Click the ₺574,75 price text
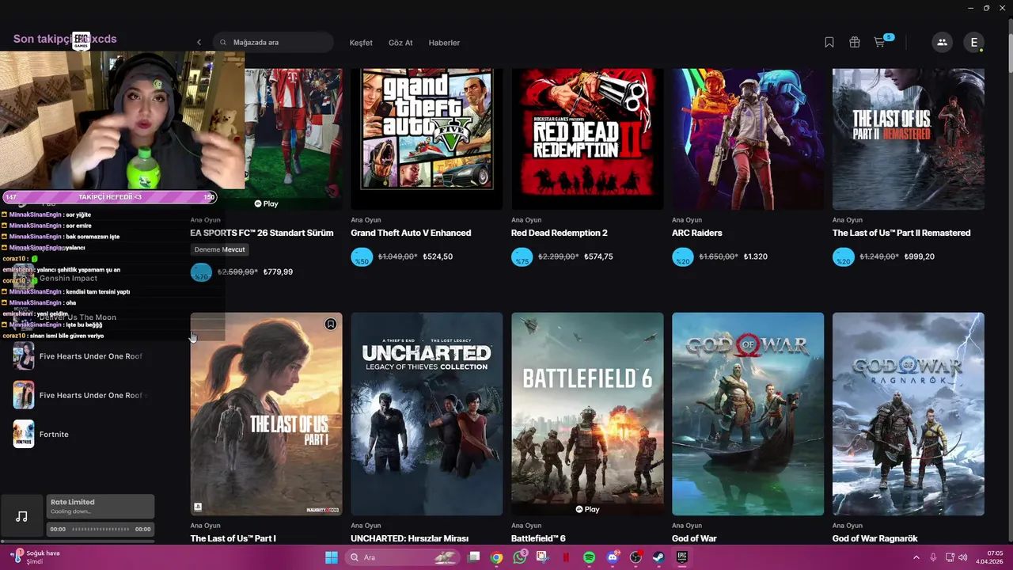Image resolution: width=1013 pixels, height=570 pixels. [x=598, y=256]
